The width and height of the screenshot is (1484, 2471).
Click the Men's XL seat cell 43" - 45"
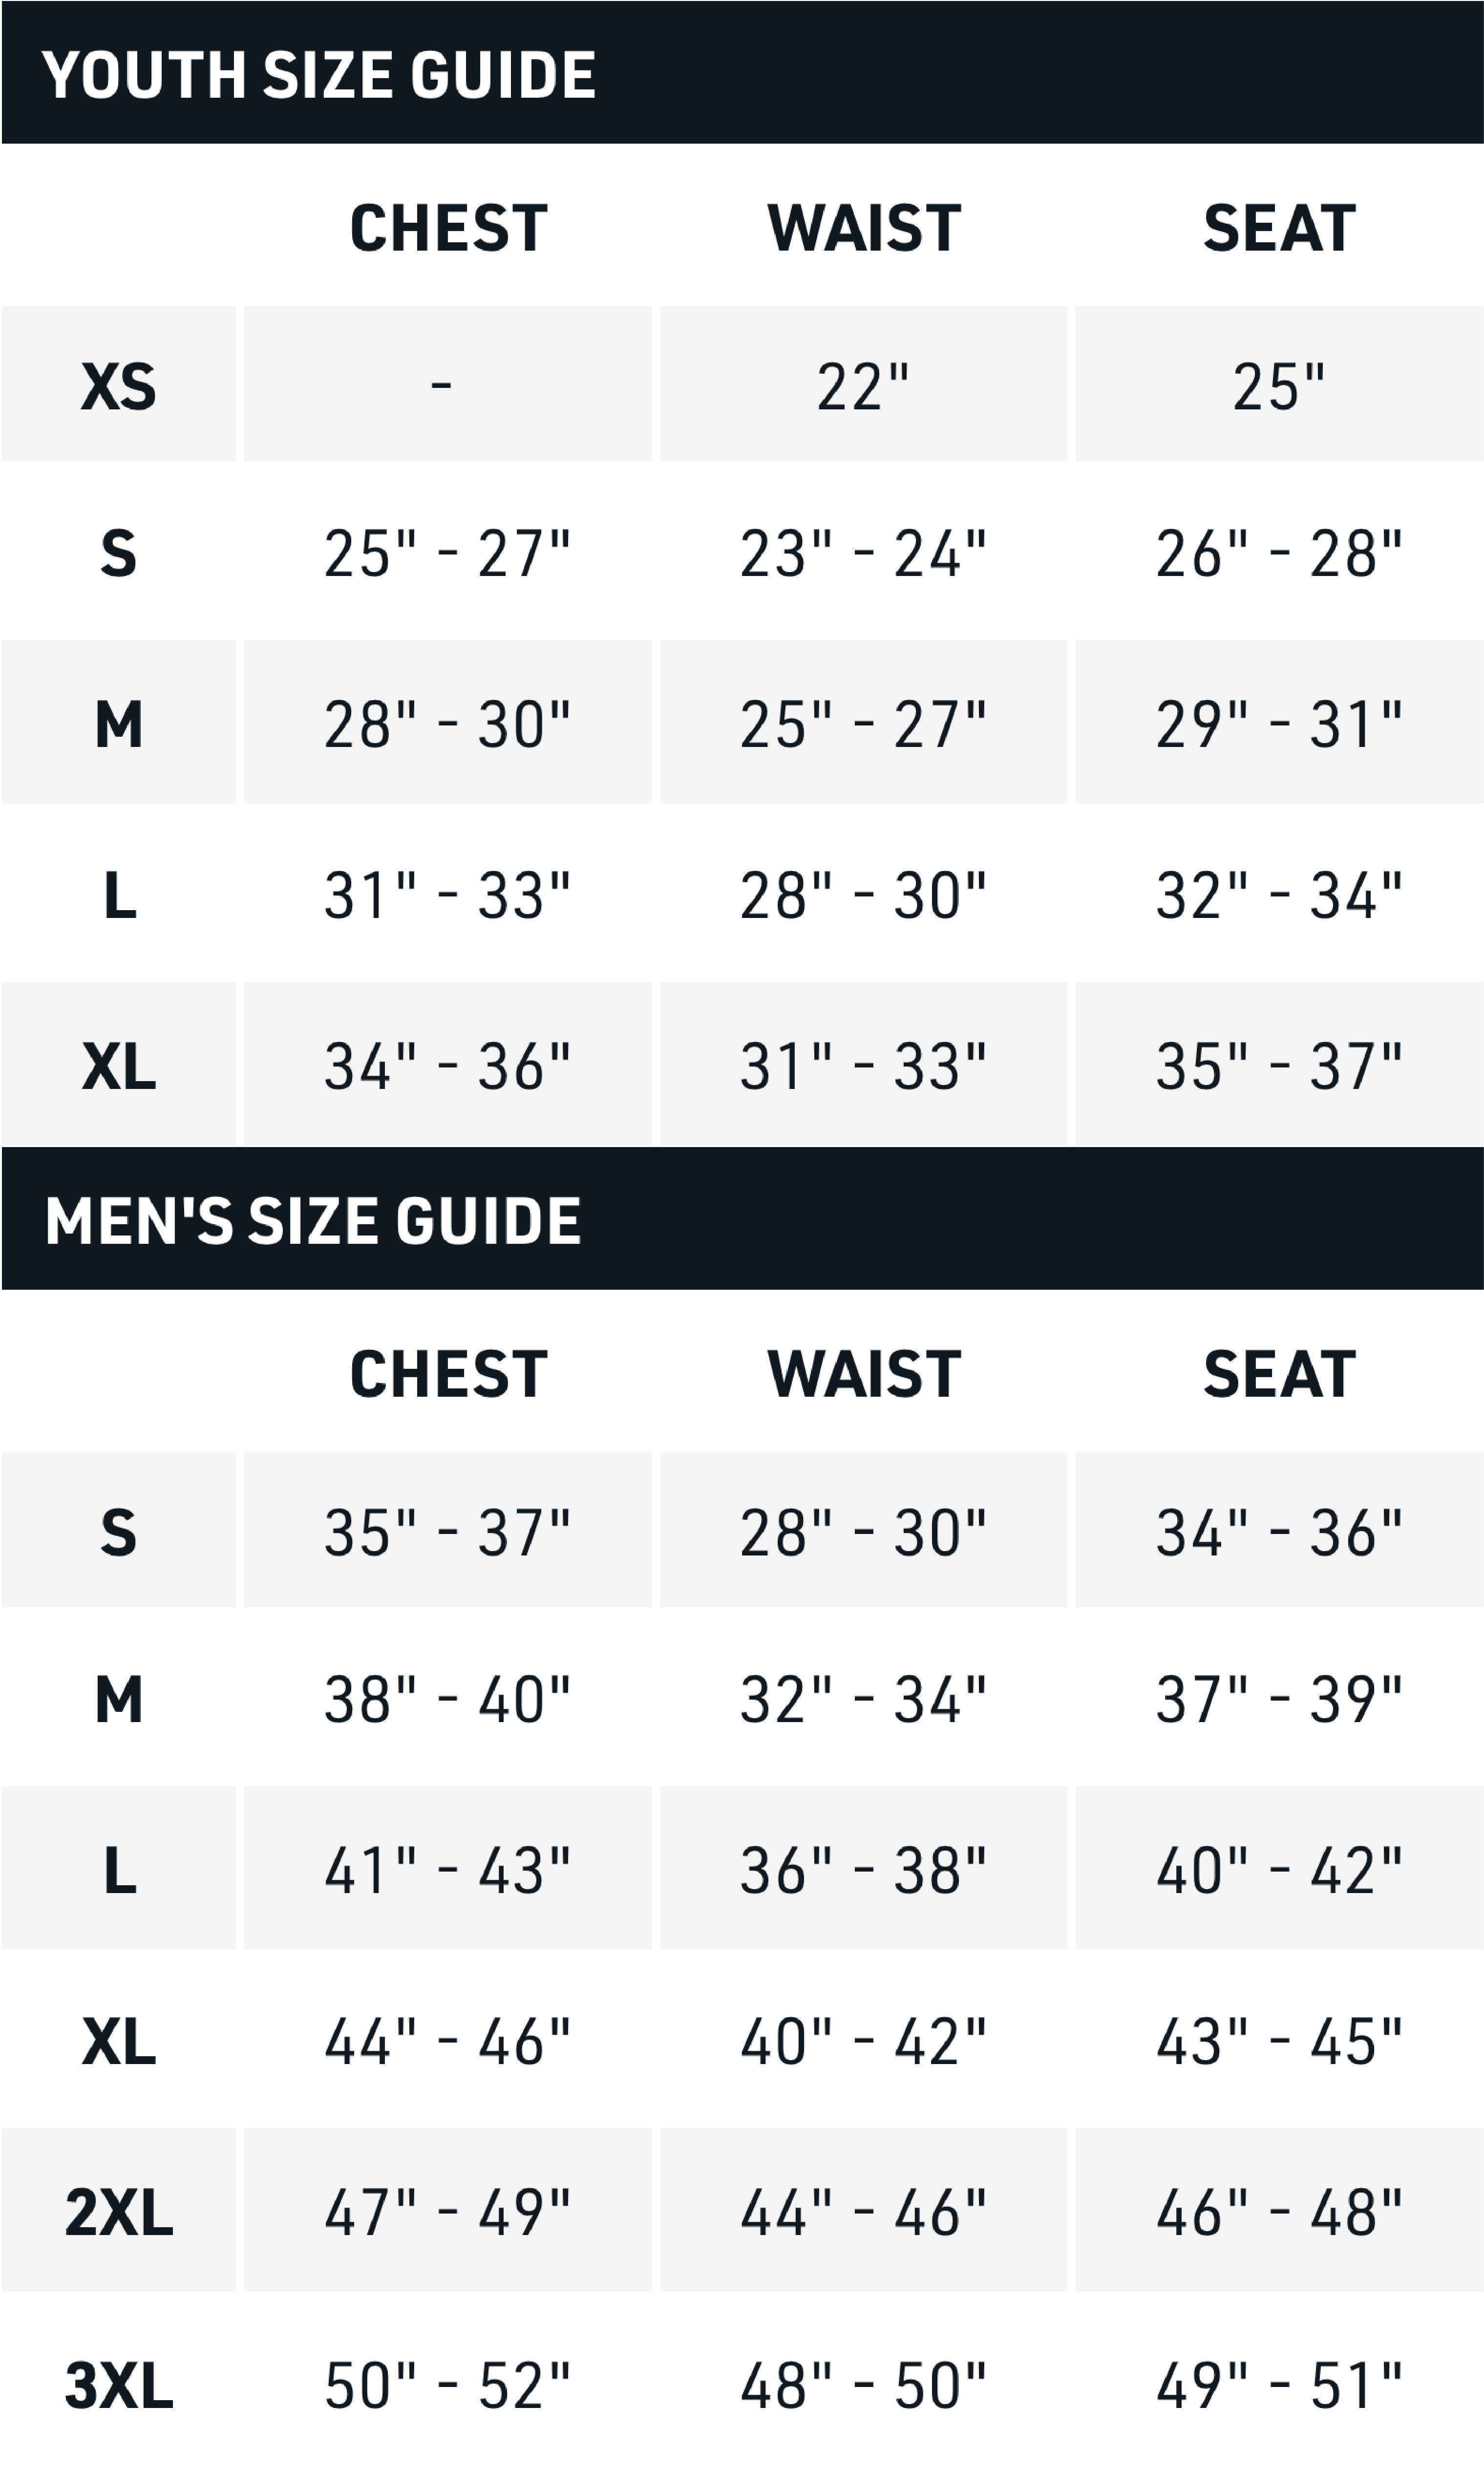[x=1279, y=2041]
